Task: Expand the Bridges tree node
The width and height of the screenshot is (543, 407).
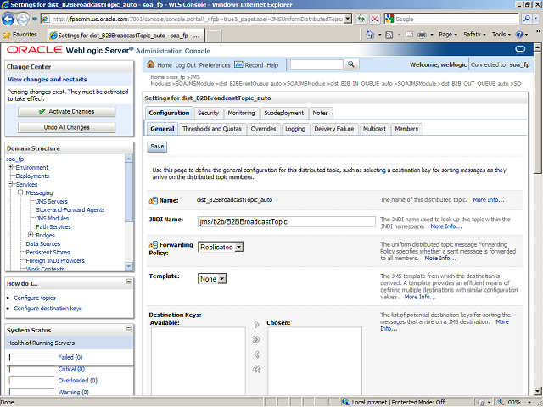Action: (x=31, y=235)
